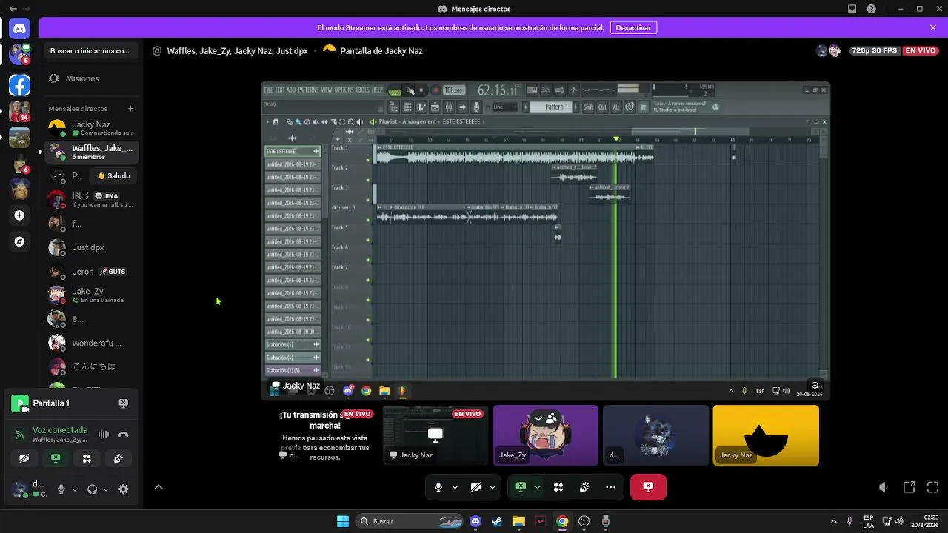The height and width of the screenshot is (533, 948).
Task: Open Jake_Zy direct message
Action: pyautogui.click(x=90, y=295)
